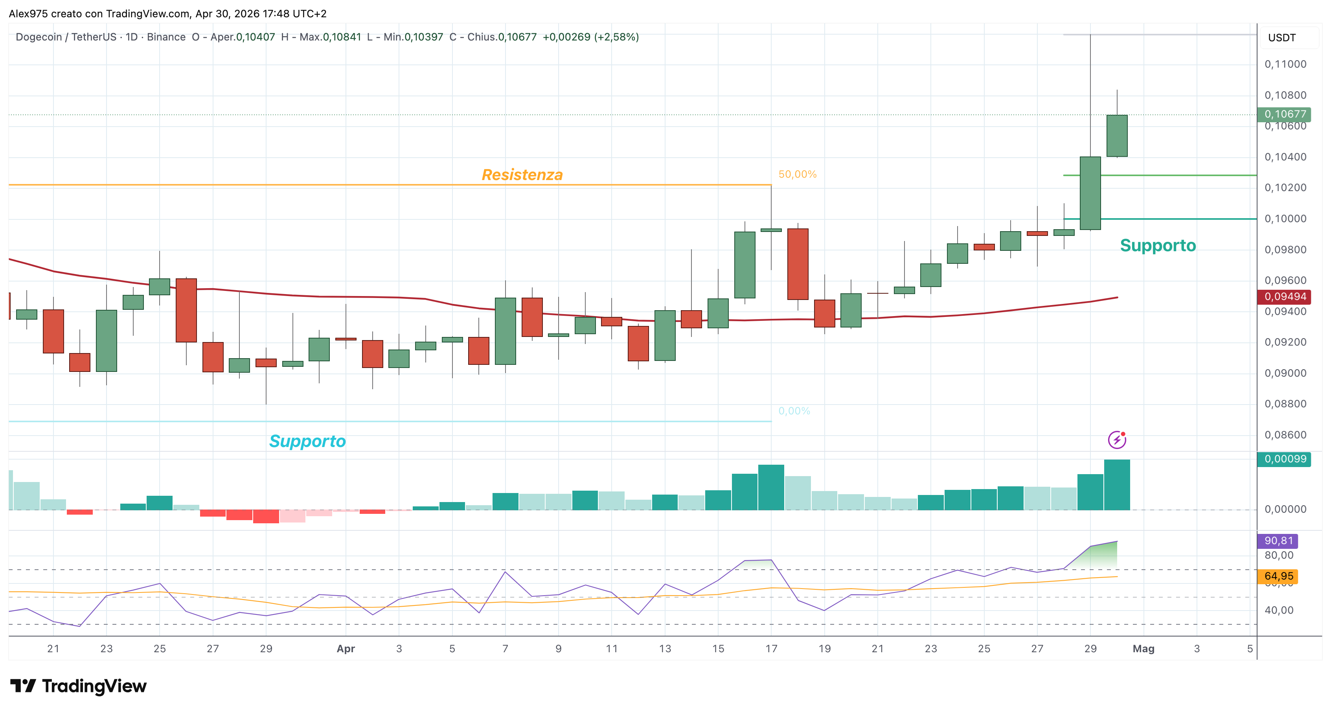Click the large red candle after April 17
The width and height of the screenshot is (1331, 712).
[798, 264]
